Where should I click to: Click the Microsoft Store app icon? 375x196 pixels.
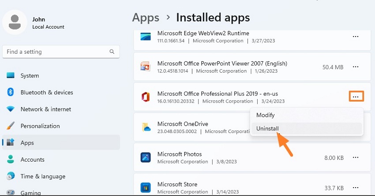pos(146,188)
